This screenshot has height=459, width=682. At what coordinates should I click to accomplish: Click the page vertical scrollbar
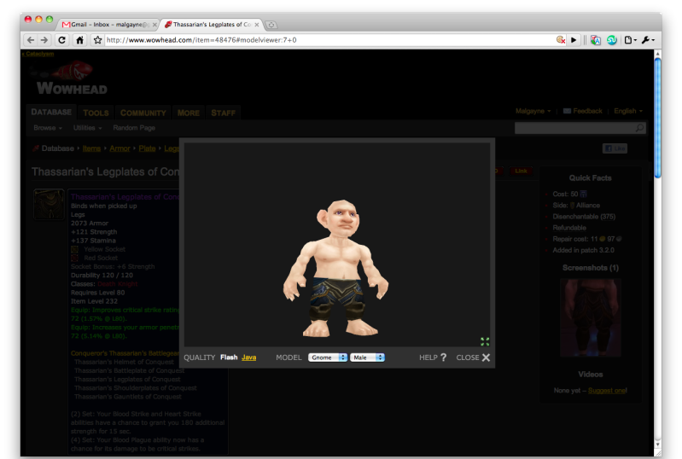[657, 118]
